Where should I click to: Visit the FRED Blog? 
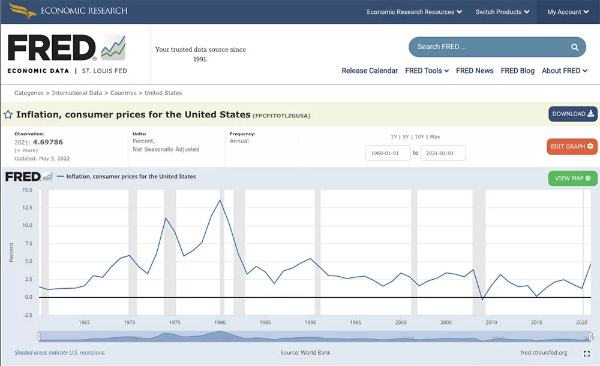[517, 71]
